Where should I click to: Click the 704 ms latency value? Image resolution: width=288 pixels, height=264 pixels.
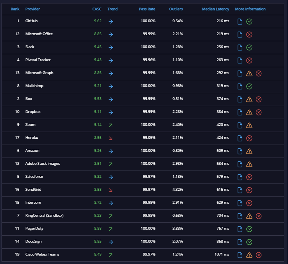223,215
